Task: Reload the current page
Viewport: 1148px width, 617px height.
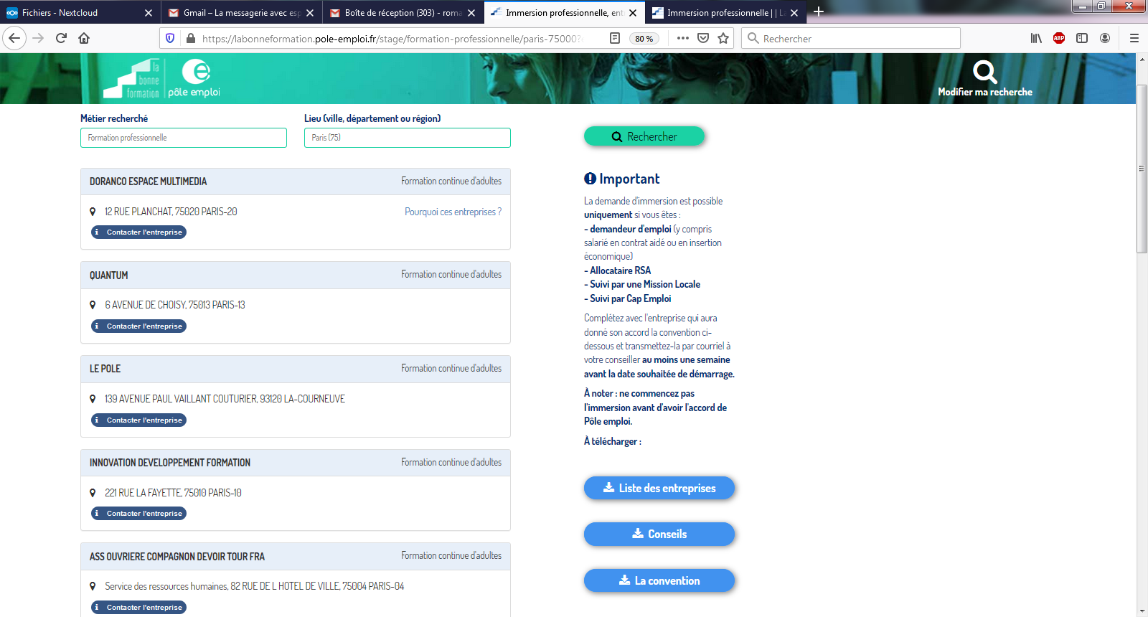Action: [x=61, y=38]
